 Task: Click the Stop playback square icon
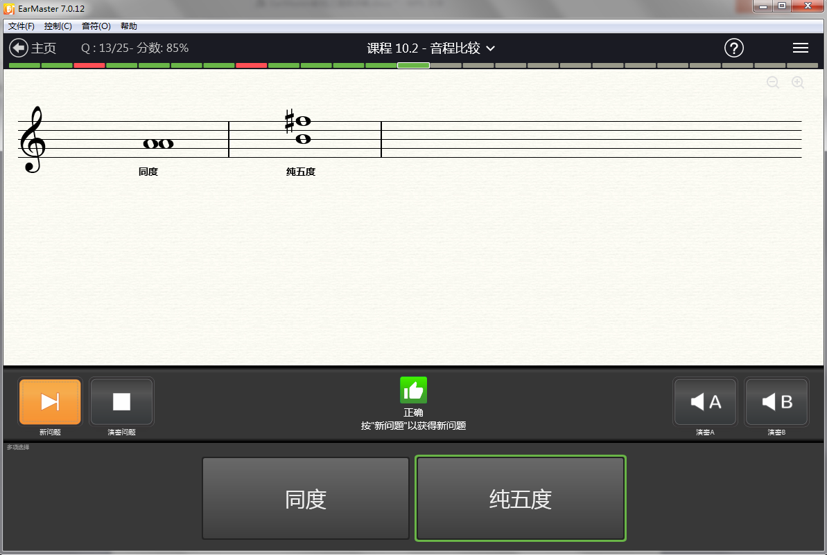click(x=121, y=401)
